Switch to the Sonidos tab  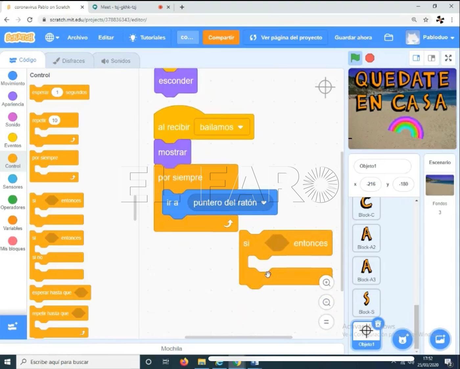point(116,61)
